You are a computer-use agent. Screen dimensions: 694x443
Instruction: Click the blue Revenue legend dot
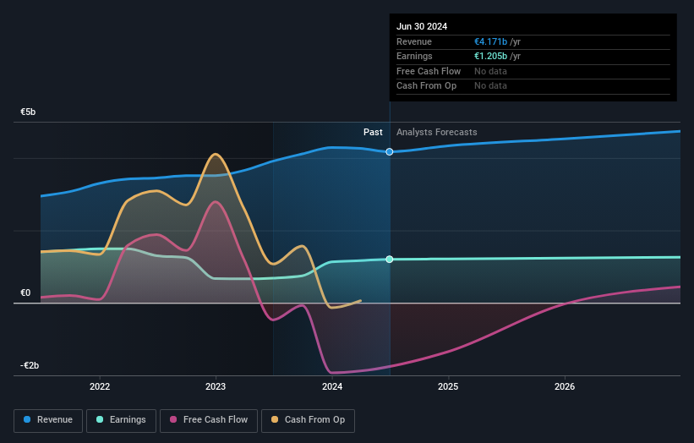pyautogui.click(x=27, y=419)
